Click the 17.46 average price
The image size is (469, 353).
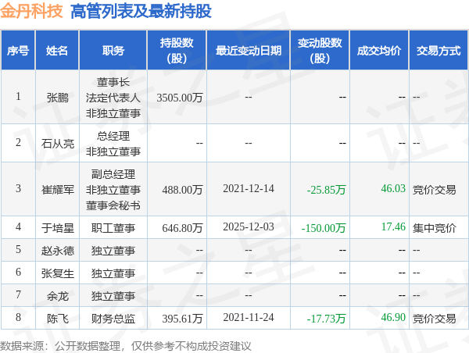pyautogui.click(x=393, y=226)
